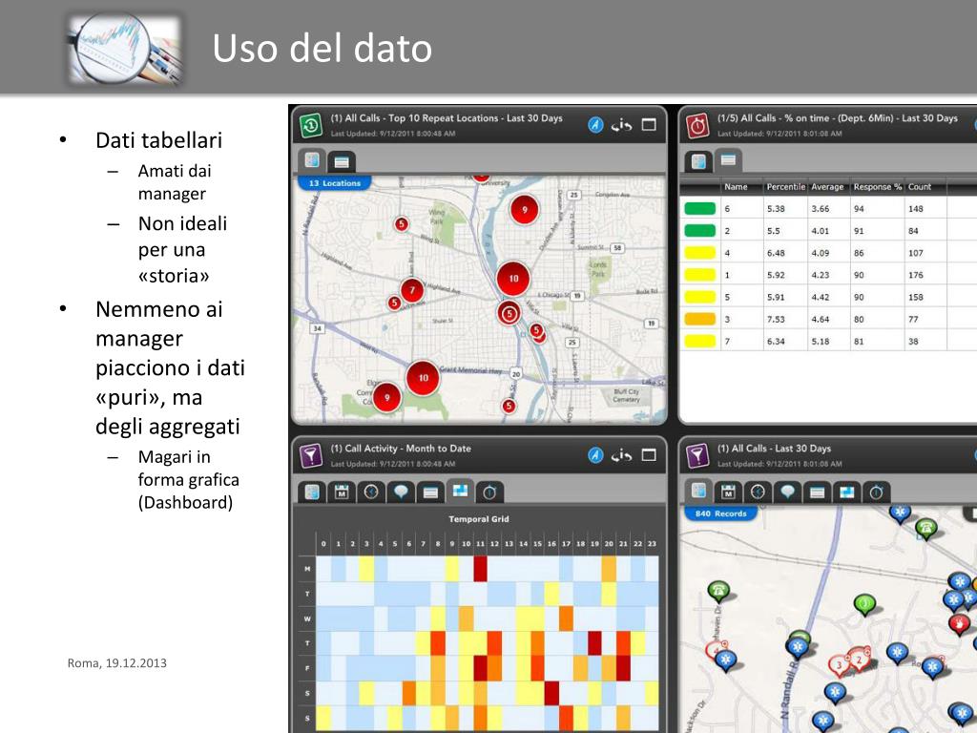Screen dimensions: 977x733
Task: Switch to map view tab in Top 10 Repeat Locations panel
Action: tap(312, 160)
